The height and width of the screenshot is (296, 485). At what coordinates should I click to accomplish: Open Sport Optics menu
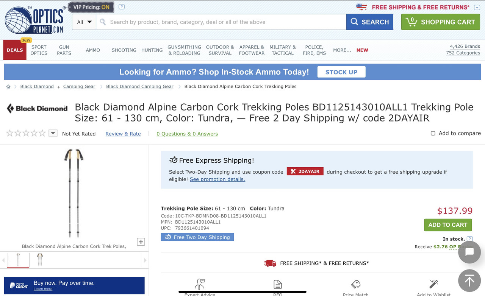[x=39, y=50]
